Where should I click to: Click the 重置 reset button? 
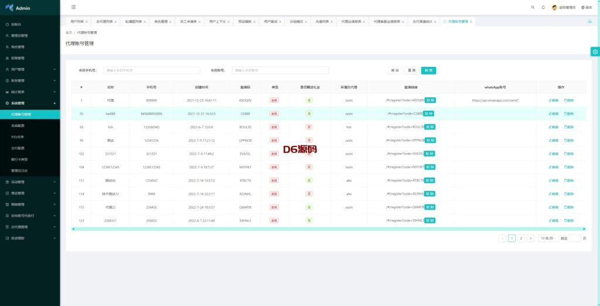[412, 70]
